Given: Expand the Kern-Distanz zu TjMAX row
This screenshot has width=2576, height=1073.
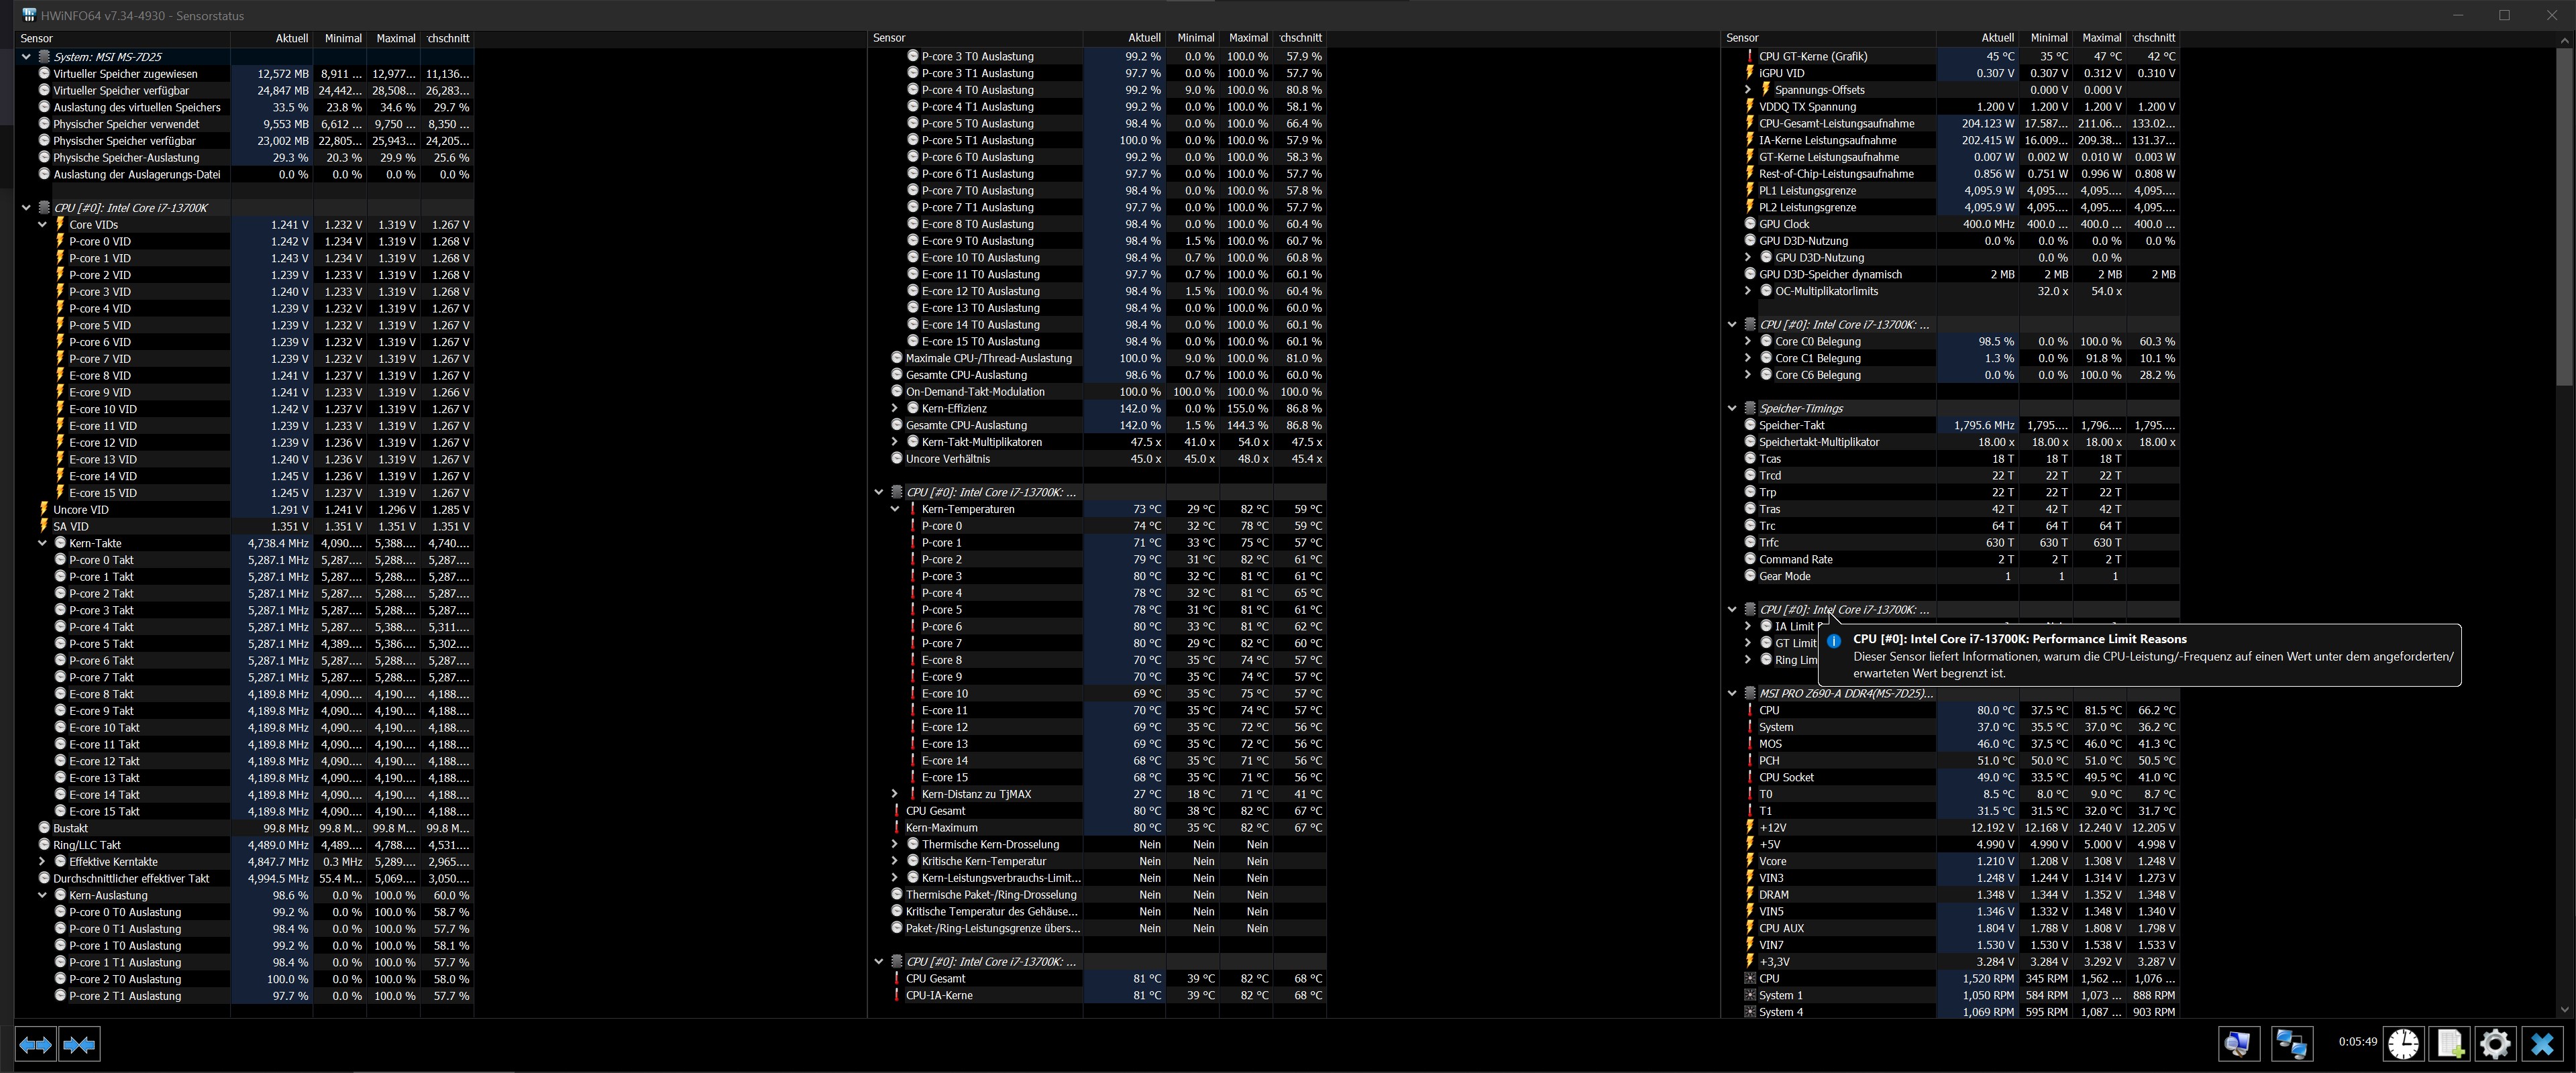Looking at the screenshot, I should [x=895, y=794].
